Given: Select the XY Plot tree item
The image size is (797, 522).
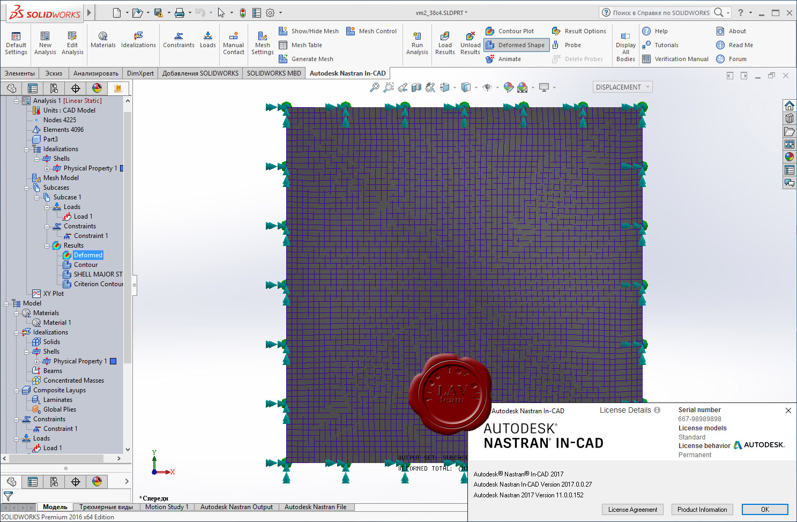Looking at the screenshot, I should pyautogui.click(x=54, y=294).
